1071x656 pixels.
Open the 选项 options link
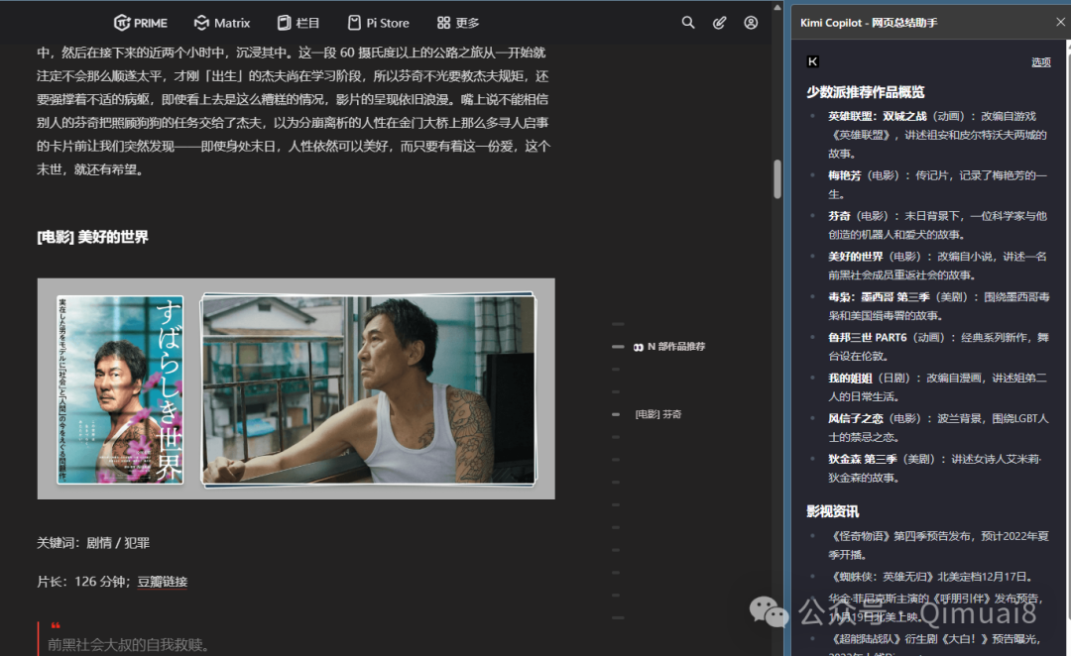(1041, 62)
